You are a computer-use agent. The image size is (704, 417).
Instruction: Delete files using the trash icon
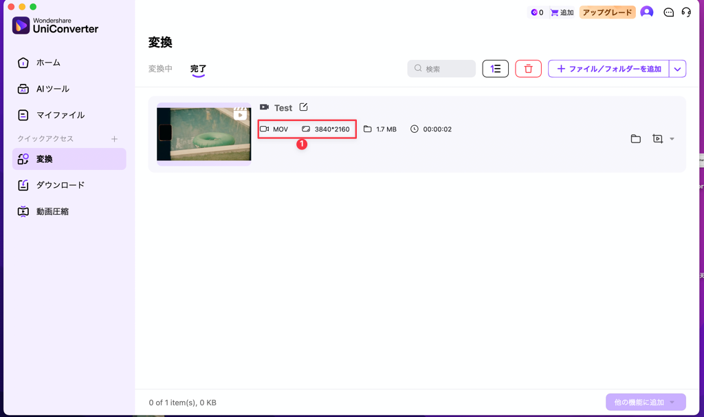[x=528, y=68]
